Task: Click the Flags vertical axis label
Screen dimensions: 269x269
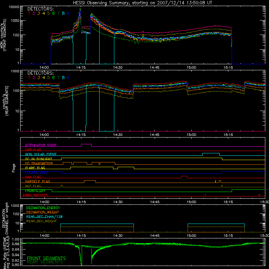Action: (x=14, y=168)
